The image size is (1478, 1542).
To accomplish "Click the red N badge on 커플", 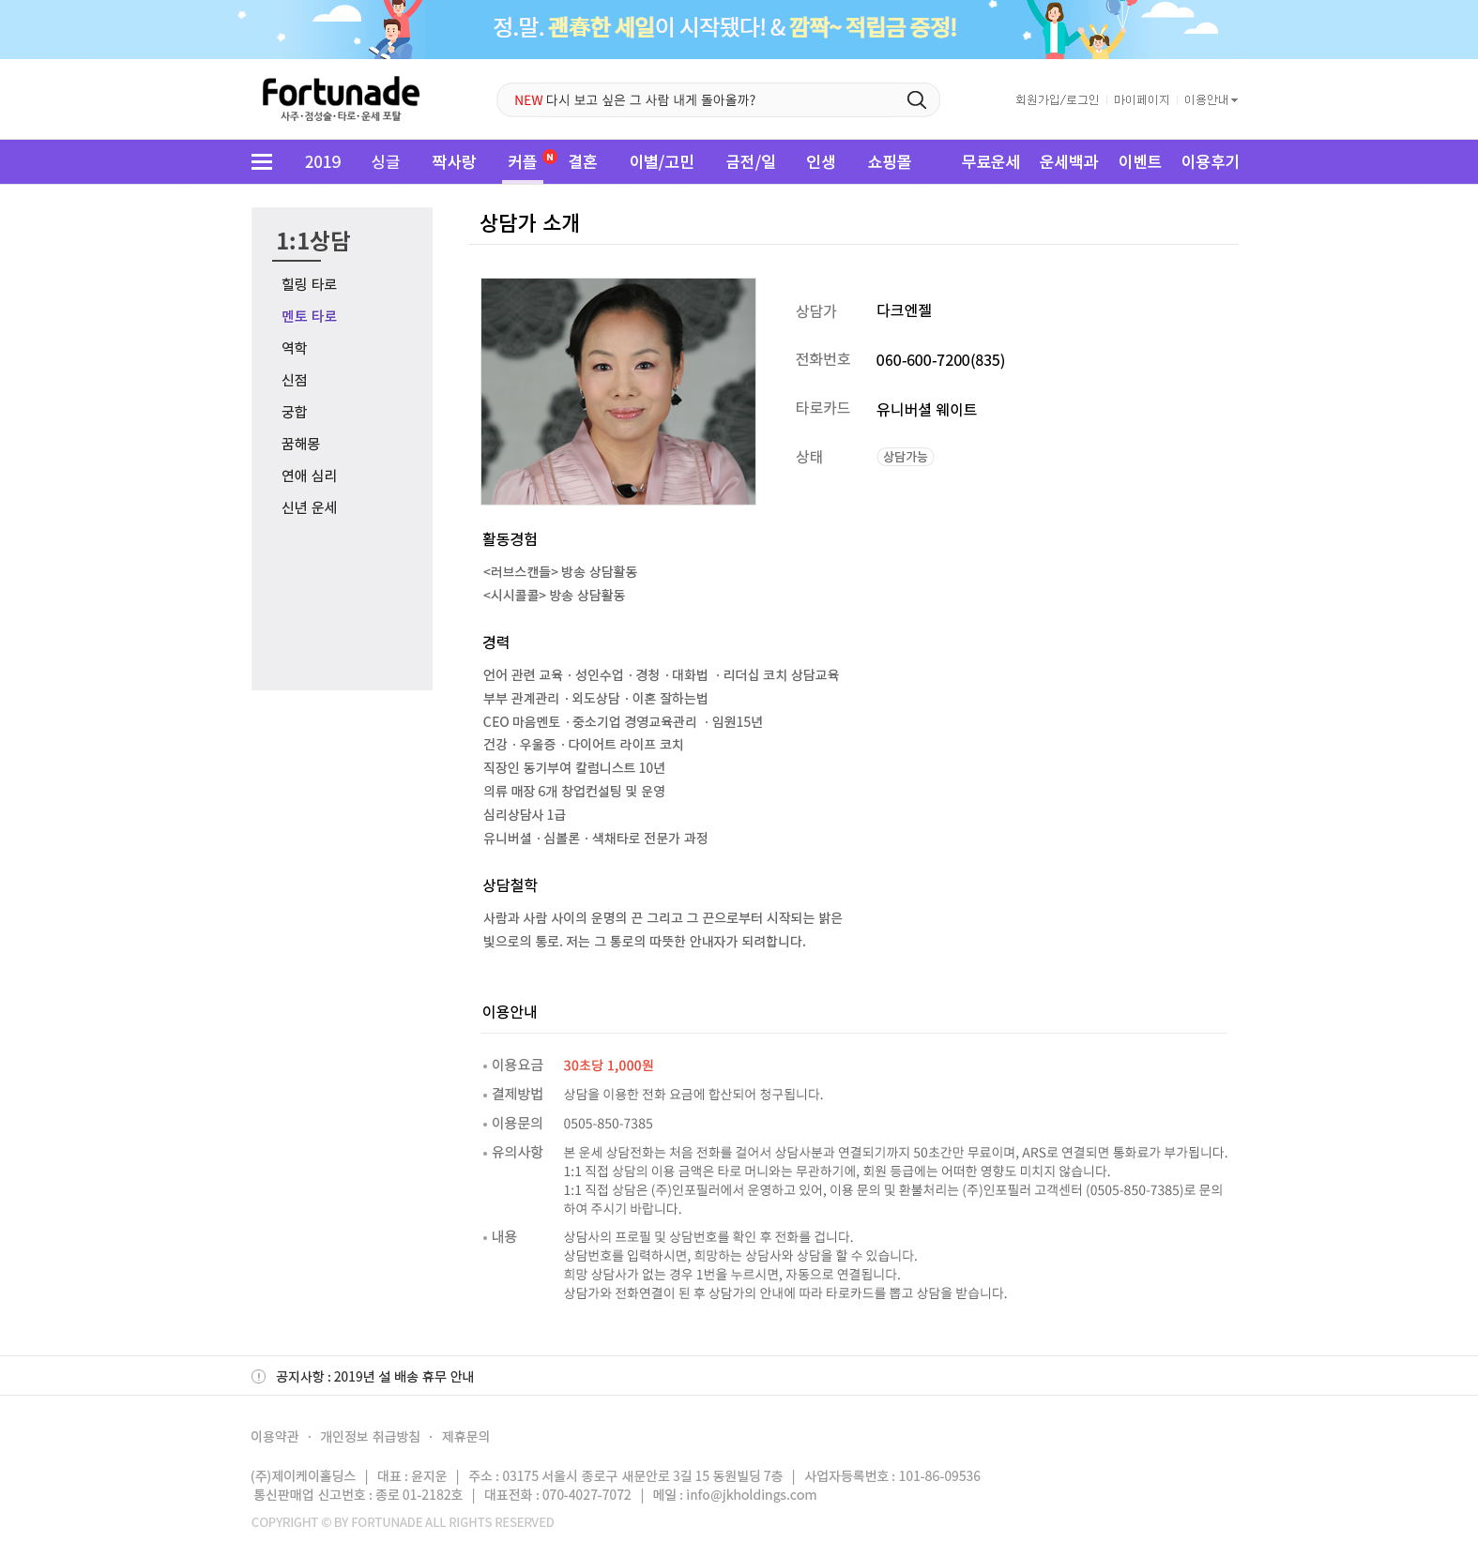I will 550,157.
